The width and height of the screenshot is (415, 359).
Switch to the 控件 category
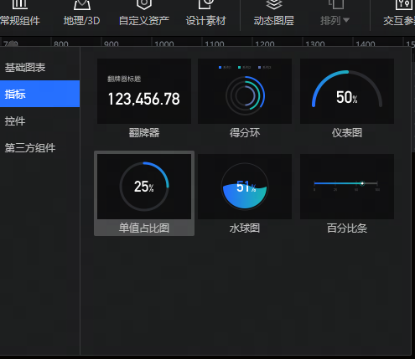40,121
